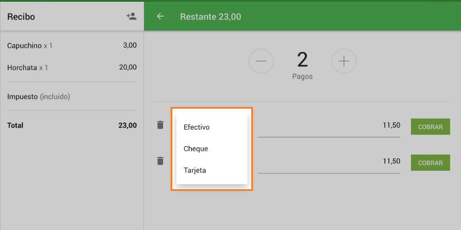Click the Impuesto (incluido) row
The width and height of the screenshot is (461, 230).
[71, 97]
